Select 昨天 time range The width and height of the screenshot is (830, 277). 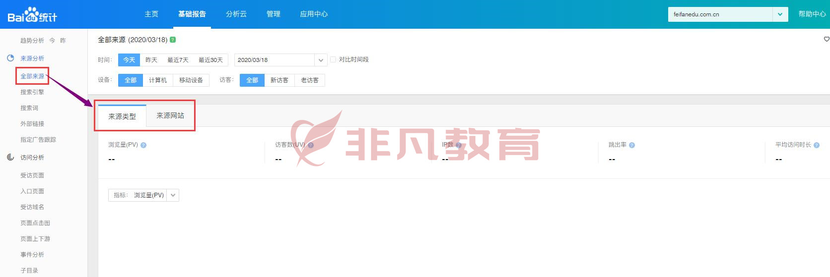click(151, 60)
